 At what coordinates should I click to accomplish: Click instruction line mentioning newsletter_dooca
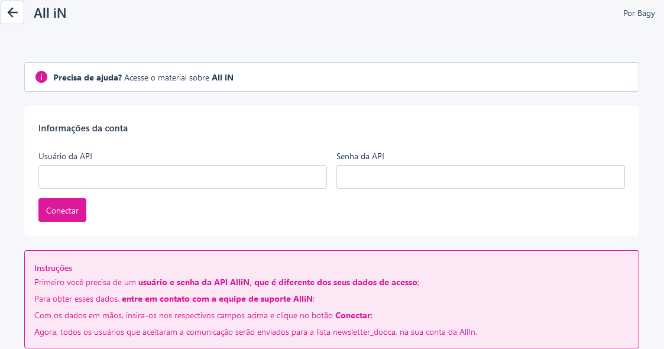point(256,332)
